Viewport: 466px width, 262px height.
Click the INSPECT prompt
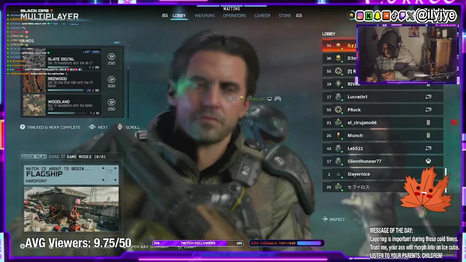pyautogui.click(x=333, y=219)
